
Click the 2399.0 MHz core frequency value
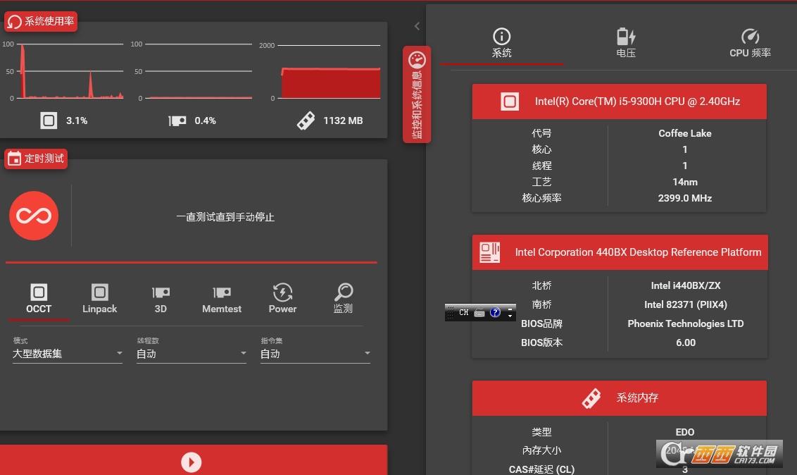[x=684, y=198]
